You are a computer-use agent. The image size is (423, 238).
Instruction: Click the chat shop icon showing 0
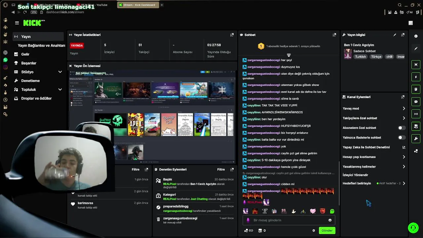coord(262,230)
